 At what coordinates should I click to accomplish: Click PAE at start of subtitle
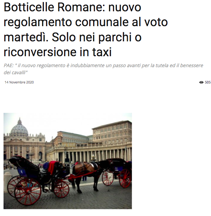pyautogui.click(x=8, y=65)
